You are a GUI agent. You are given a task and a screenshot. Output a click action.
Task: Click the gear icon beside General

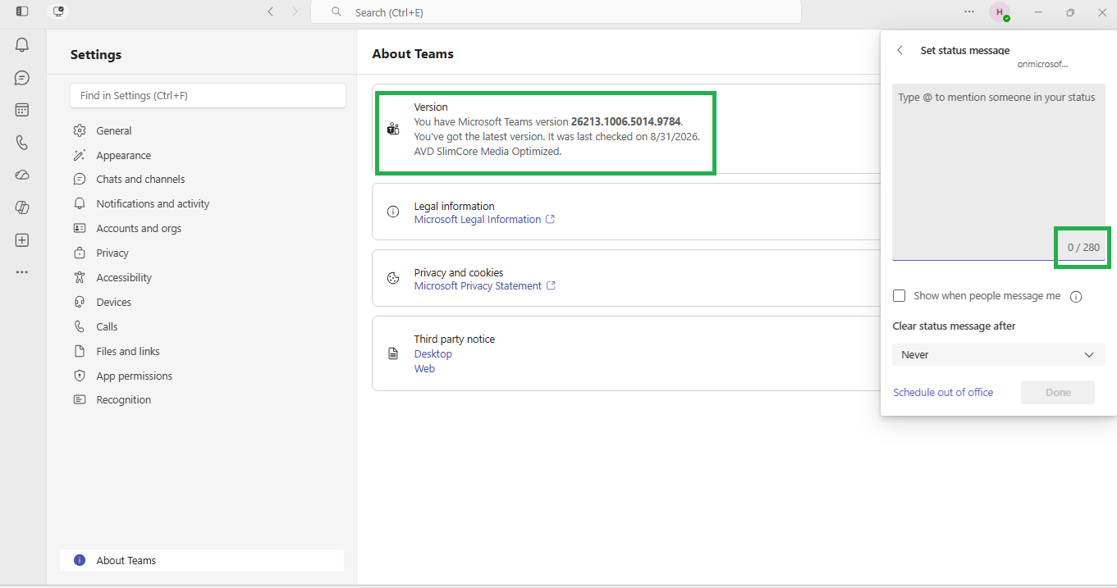80,130
